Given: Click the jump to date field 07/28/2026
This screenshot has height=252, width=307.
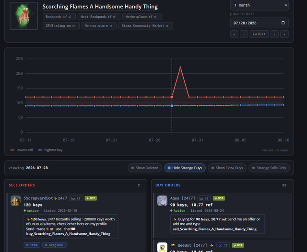Looking at the screenshot, I should 259,23.
